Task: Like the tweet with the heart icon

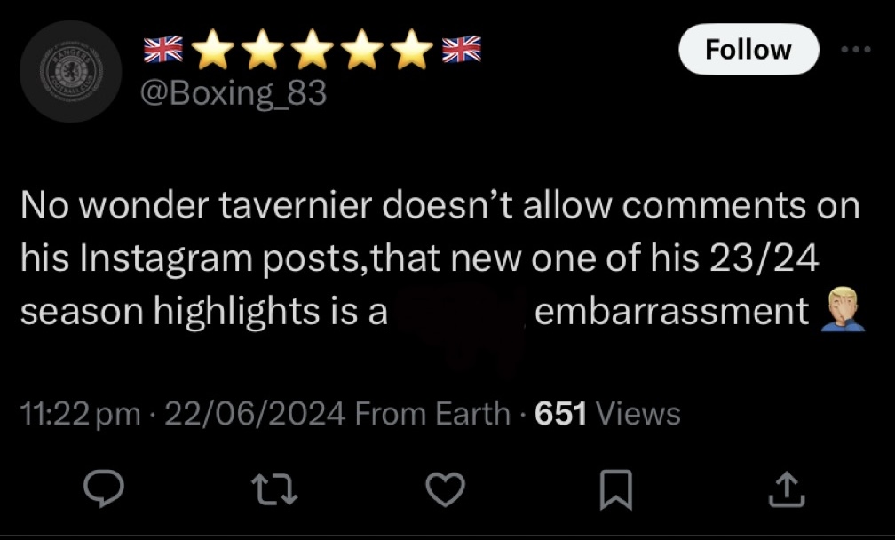Action: tap(446, 489)
